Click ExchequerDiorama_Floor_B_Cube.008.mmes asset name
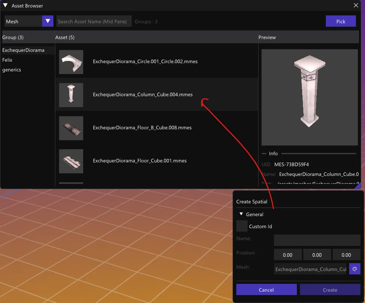Viewport: 365px width, 303px height. click(142, 128)
